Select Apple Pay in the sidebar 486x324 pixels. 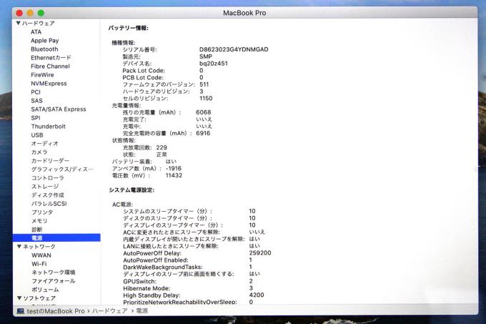(x=44, y=41)
